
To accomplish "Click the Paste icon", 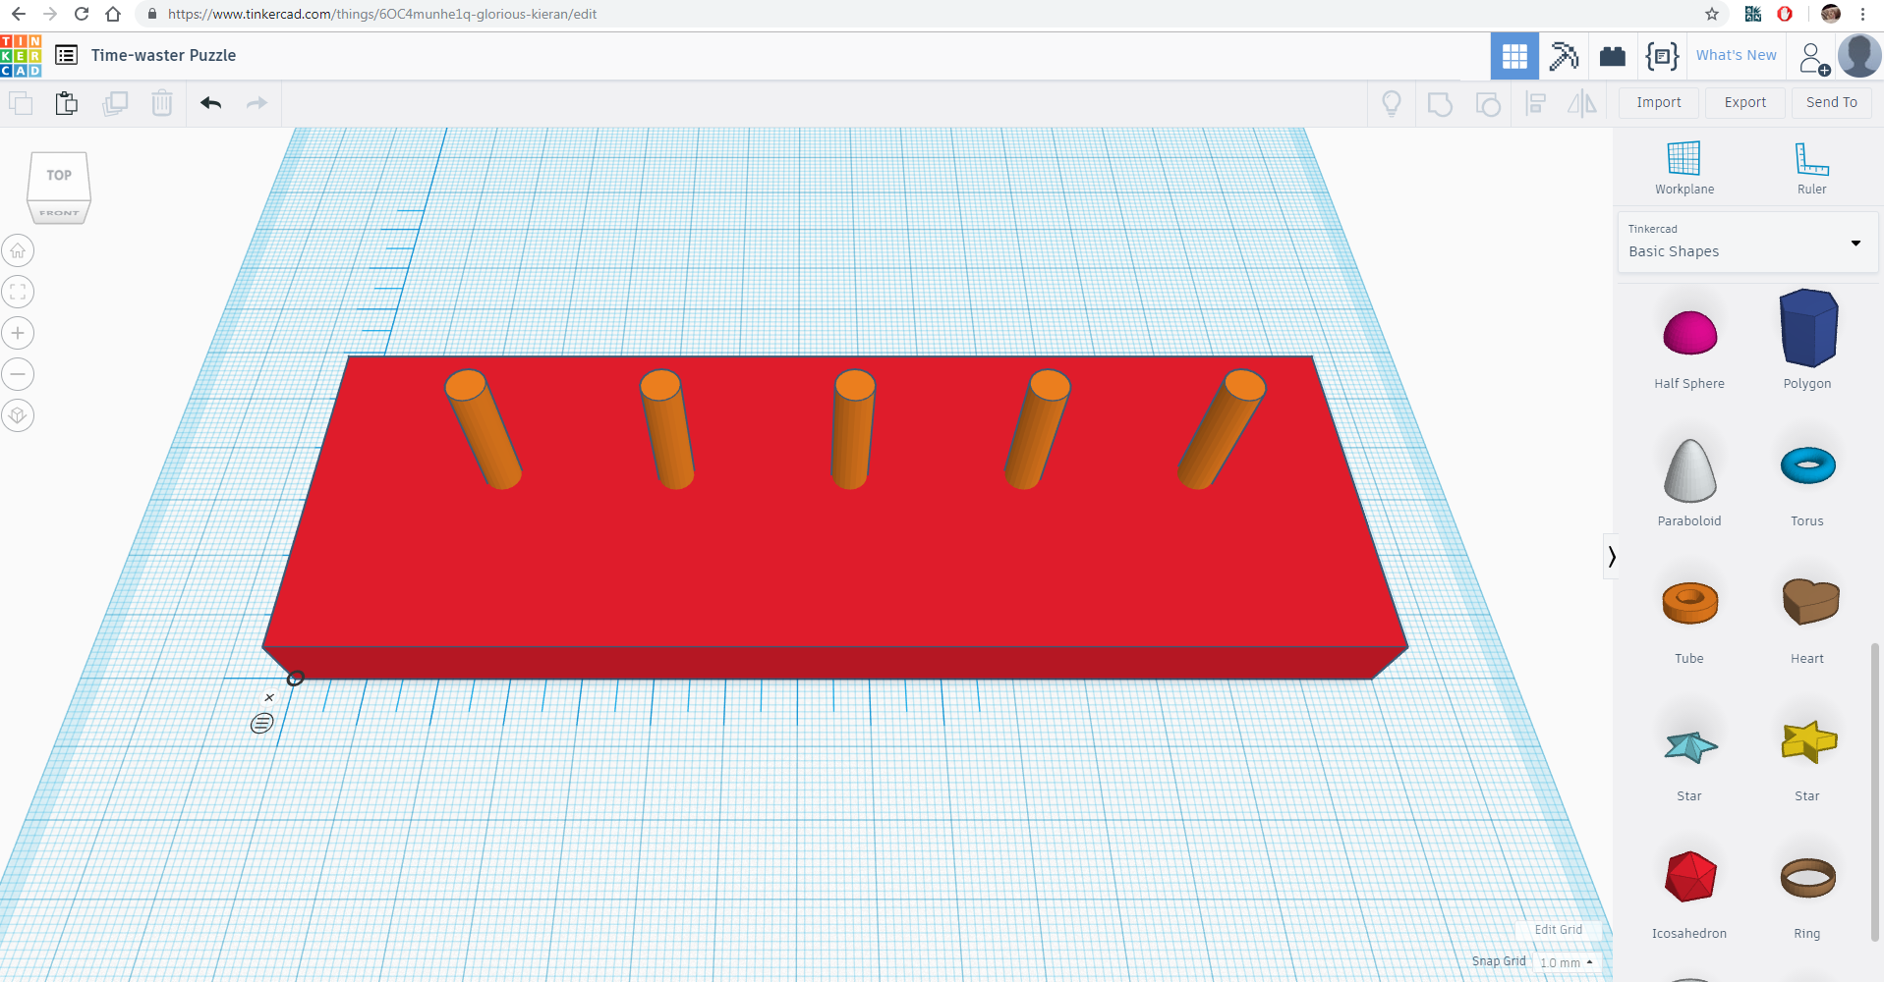I will tap(67, 103).
